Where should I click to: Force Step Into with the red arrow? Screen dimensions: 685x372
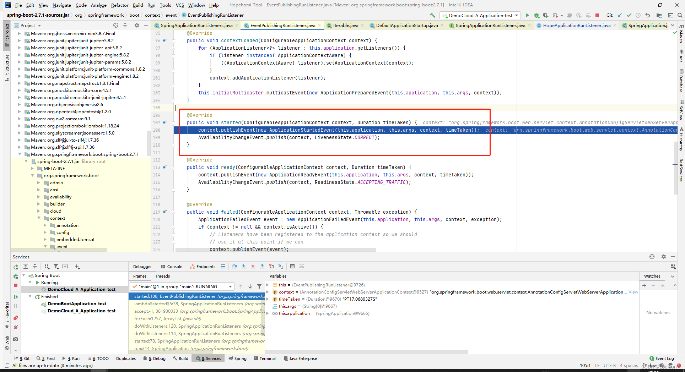point(253,266)
